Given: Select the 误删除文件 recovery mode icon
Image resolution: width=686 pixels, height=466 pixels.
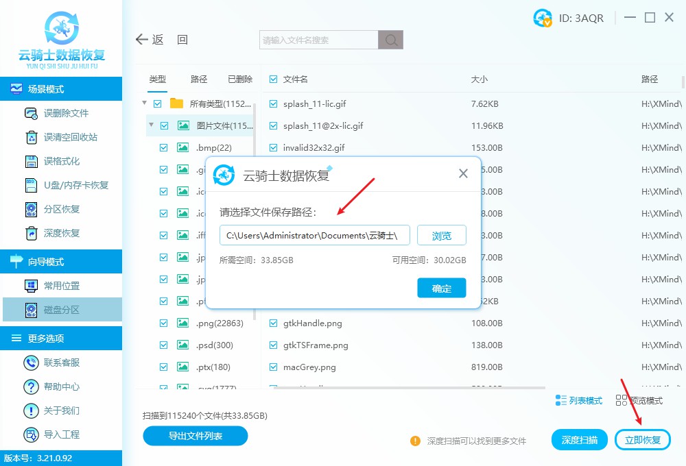Looking at the screenshot, I should [x=31, y=113].
